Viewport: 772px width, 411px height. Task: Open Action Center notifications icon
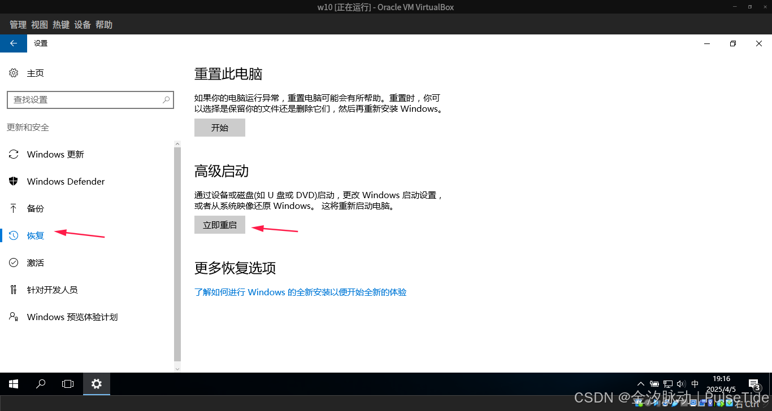753,384
